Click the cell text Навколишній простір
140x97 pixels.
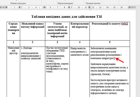tap(13, 51)
